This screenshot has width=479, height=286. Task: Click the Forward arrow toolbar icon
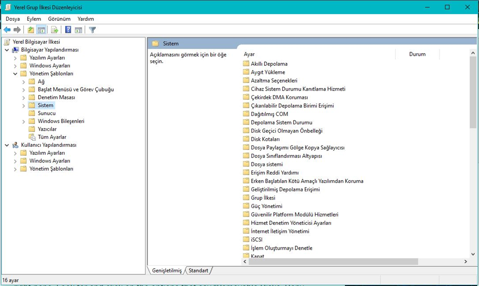point(17,29)
